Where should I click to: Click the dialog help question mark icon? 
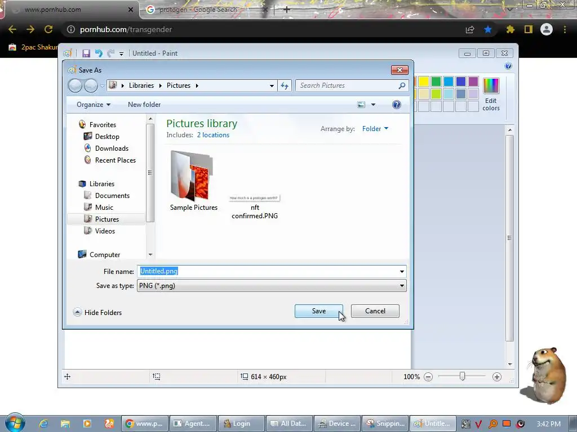(x=396, y=105)
